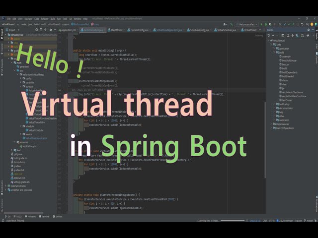The image size is (318, 238).
Task: Hide the Gradle tool window with minus icon
Action: [x=313, y=30]
